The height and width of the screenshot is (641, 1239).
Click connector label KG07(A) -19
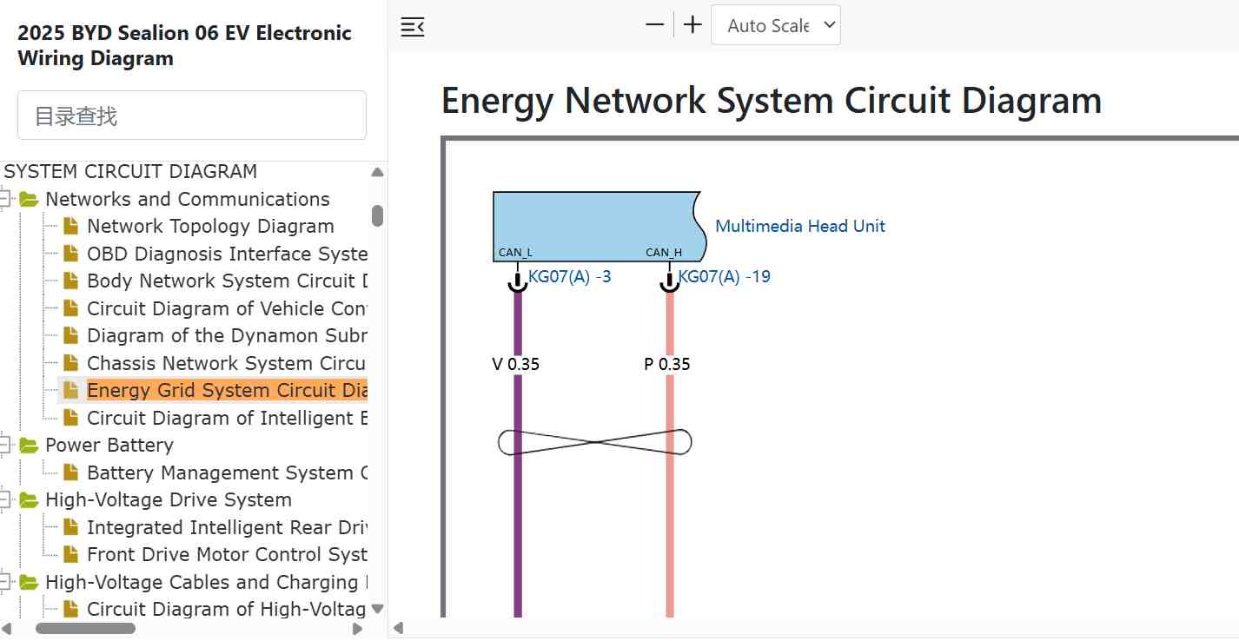coord(725,277)
